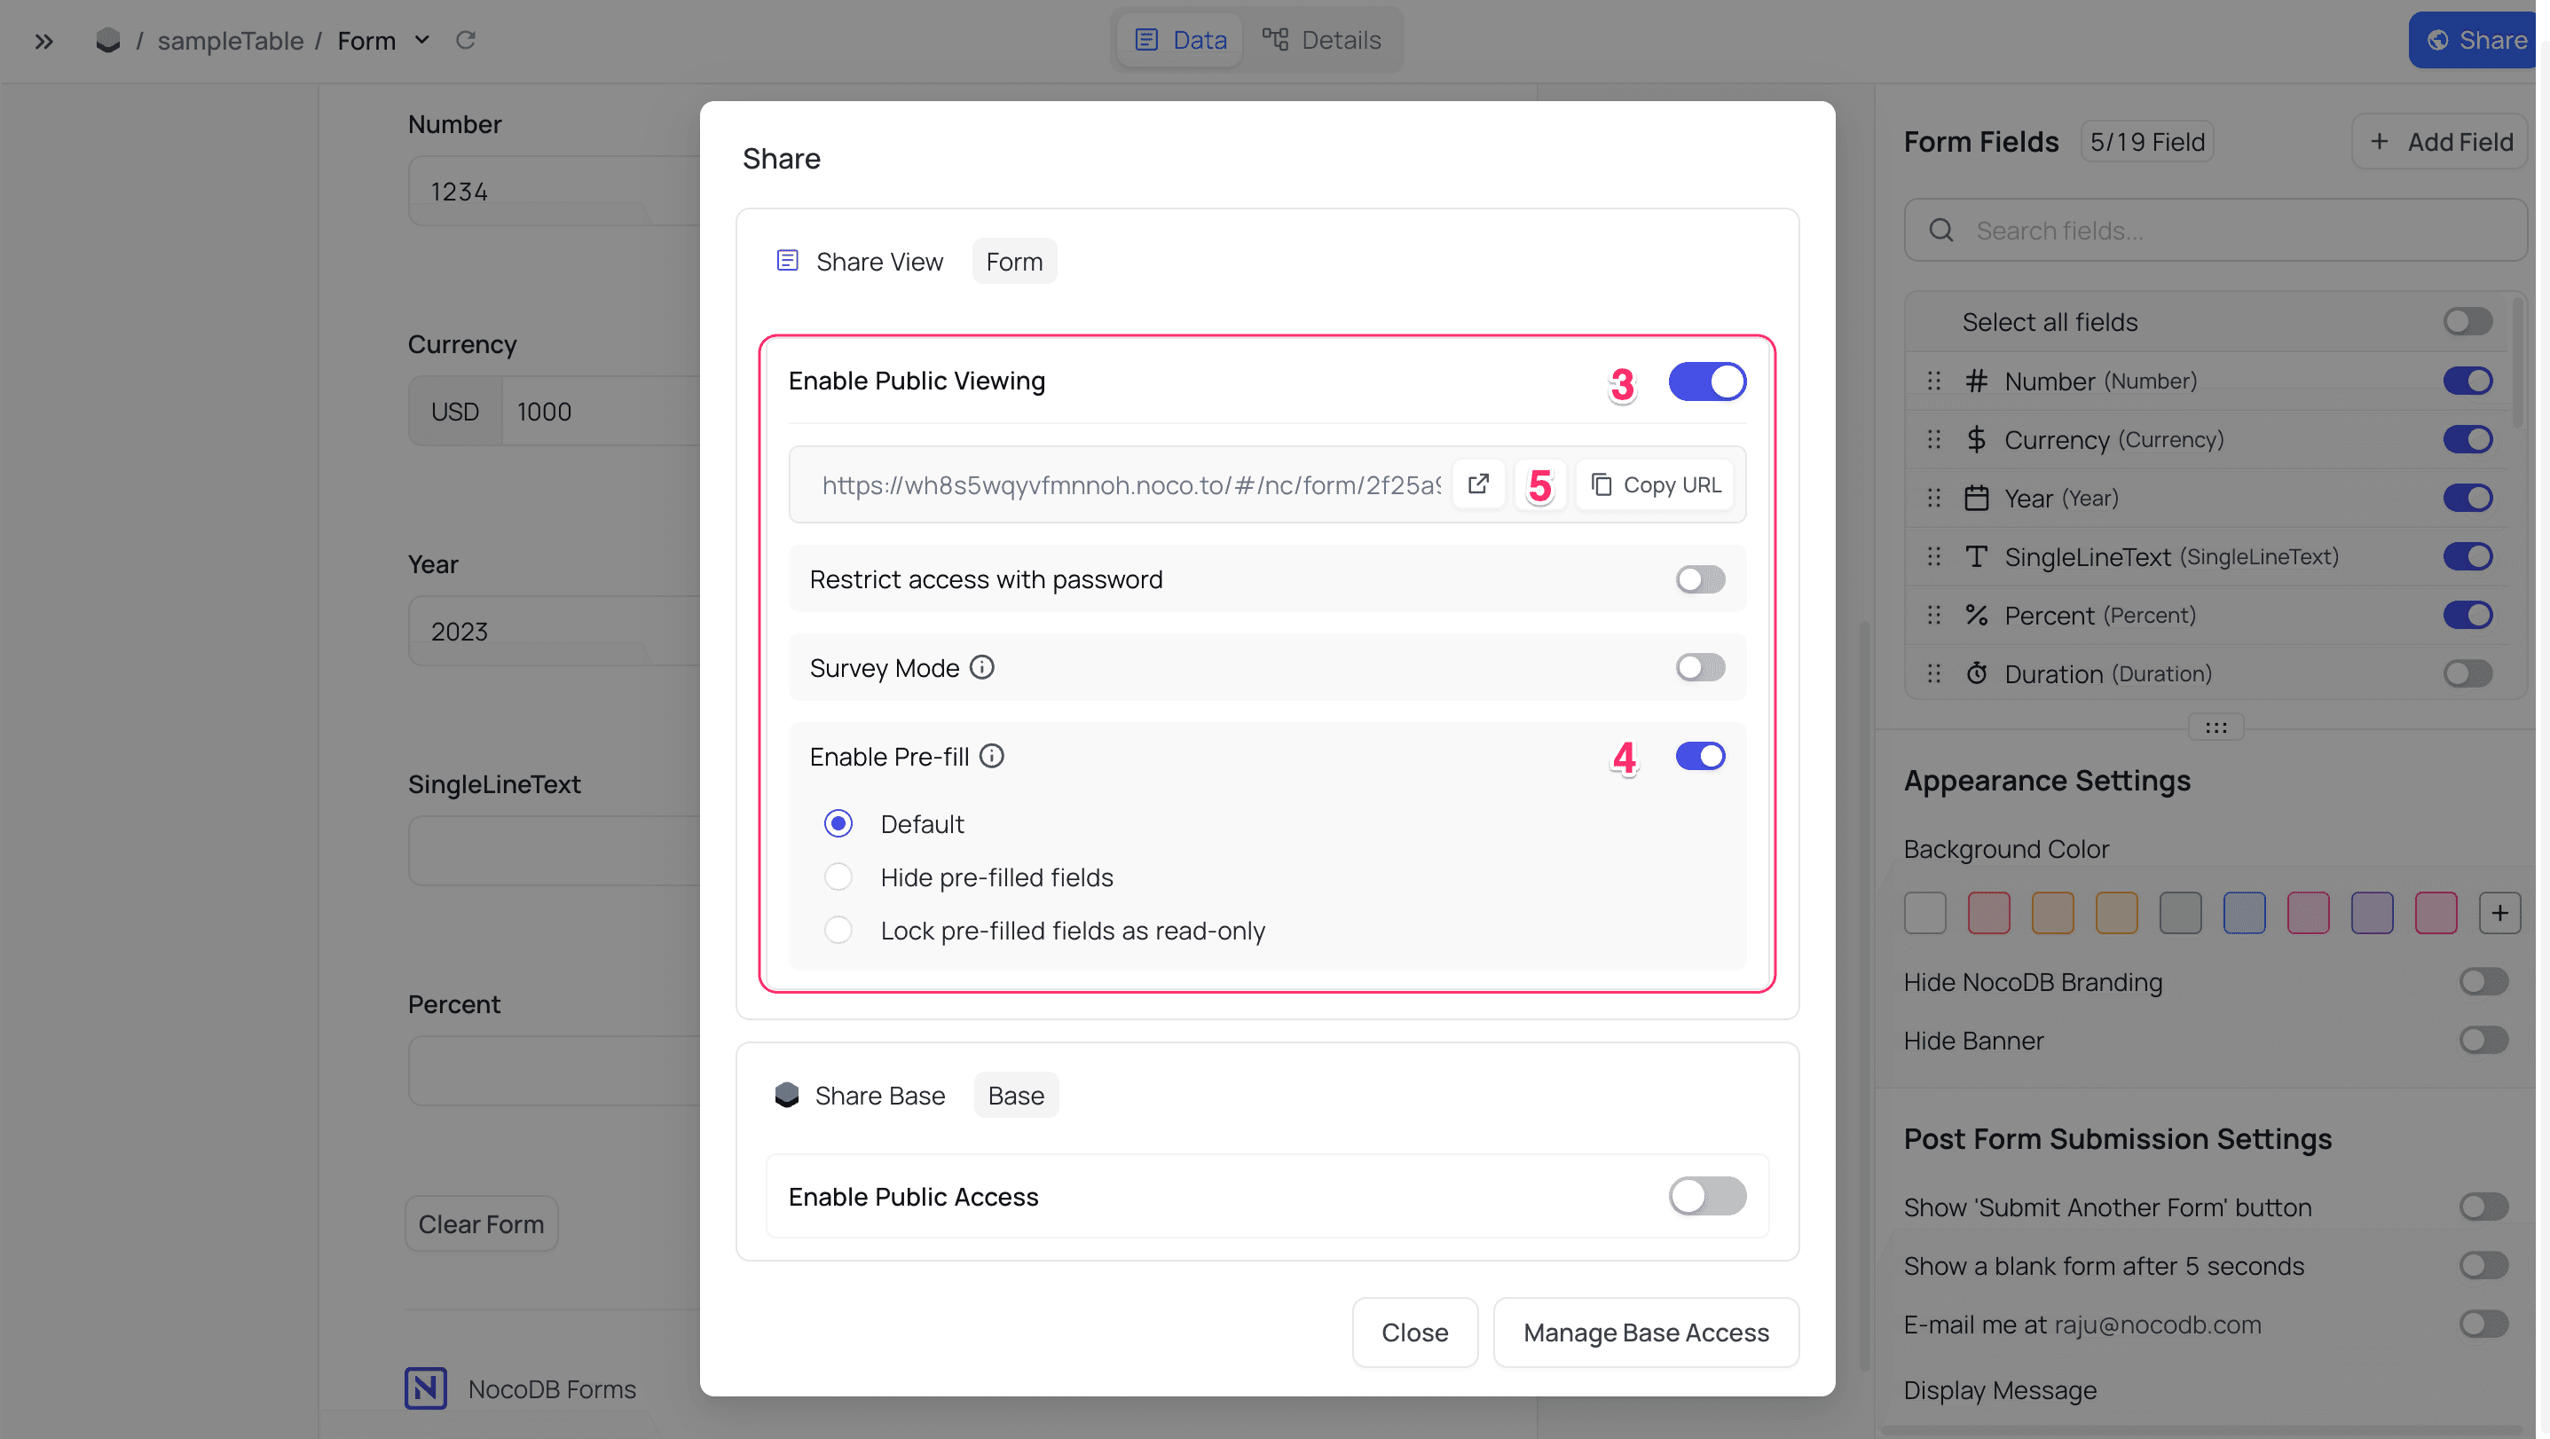Click add custom background color plus icon

pos(2499,913)
